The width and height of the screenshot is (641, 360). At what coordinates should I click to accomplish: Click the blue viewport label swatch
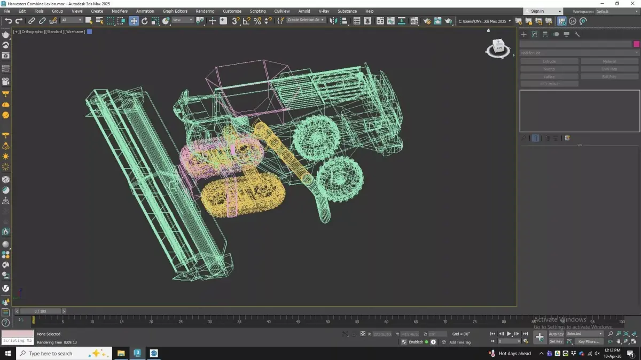(89, 31)
